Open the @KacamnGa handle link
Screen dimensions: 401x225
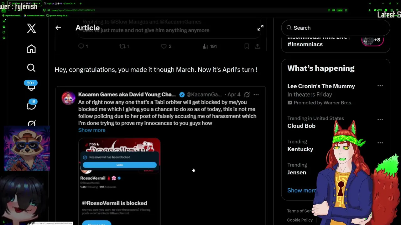[204, 94]
